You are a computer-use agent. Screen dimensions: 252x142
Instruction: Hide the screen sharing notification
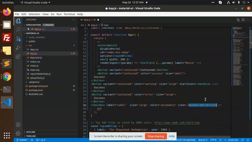(x=172, y=136)
